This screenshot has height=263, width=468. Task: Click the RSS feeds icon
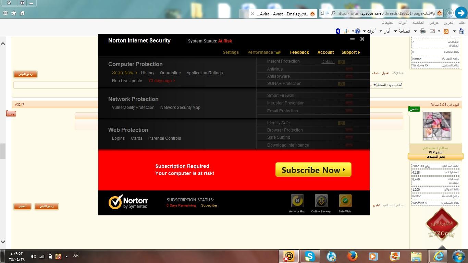[446, 31]
